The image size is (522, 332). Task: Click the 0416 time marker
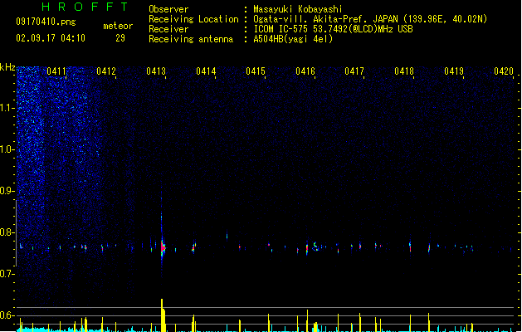click(x=305, y=71)
